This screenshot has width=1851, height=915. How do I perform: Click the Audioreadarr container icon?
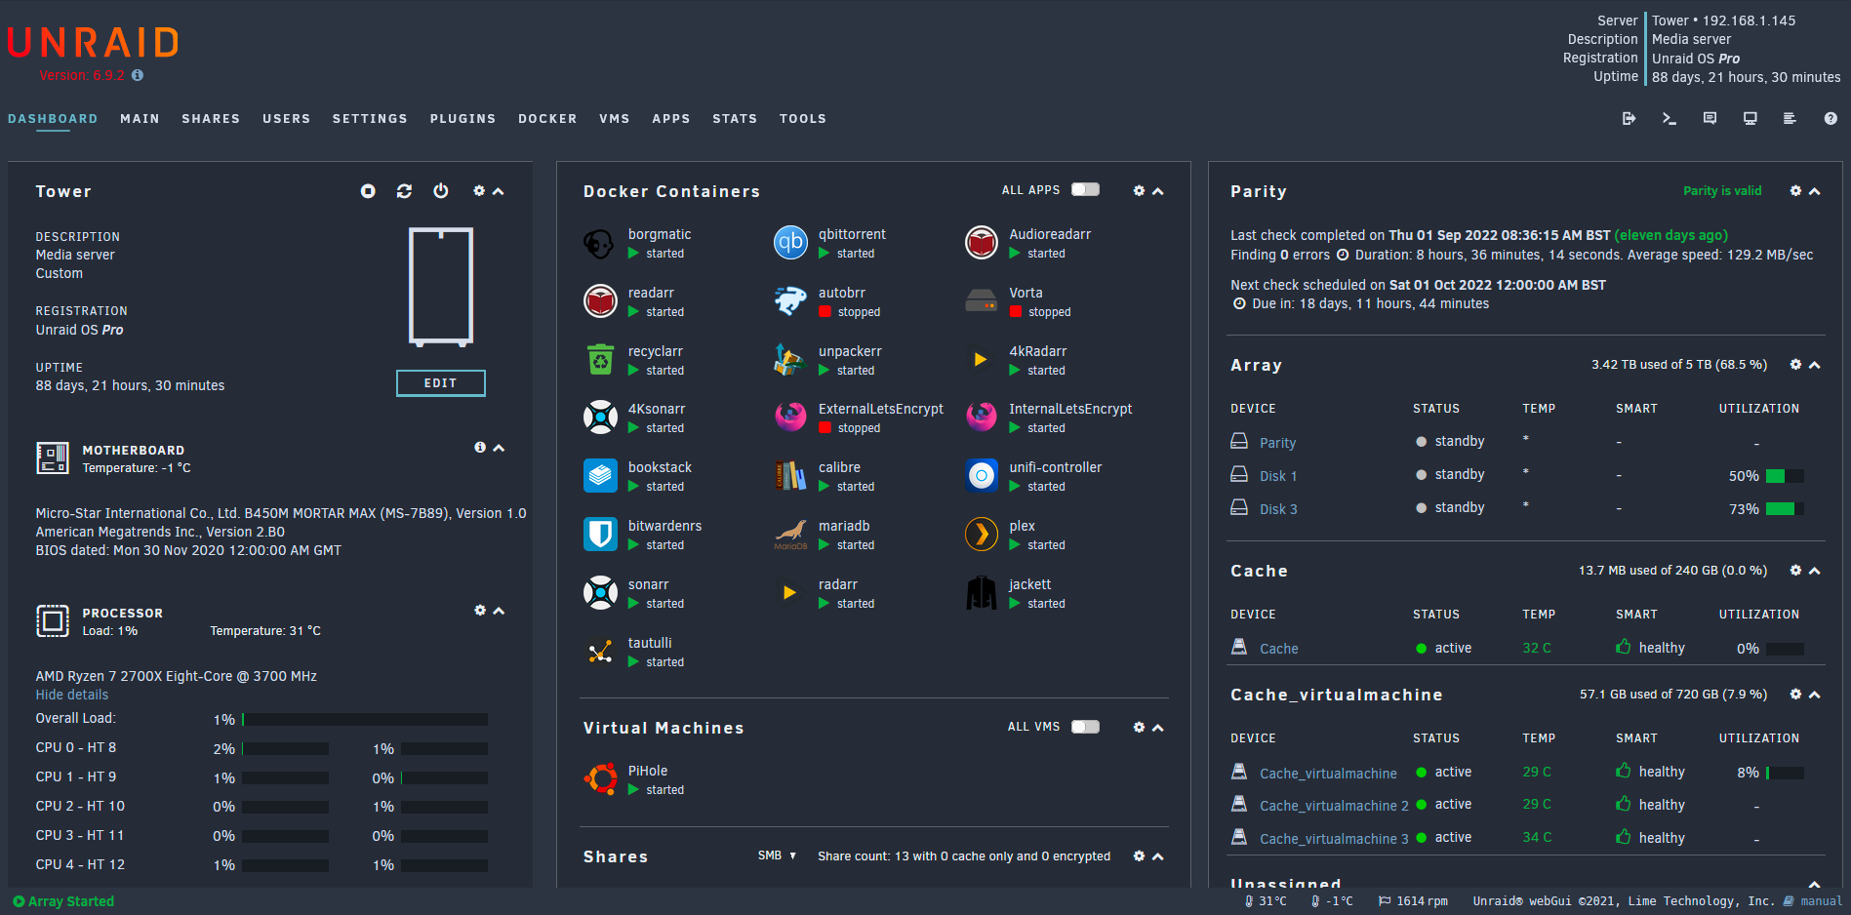point(982,243)
